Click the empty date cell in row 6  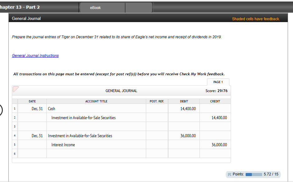click(x=32, y=153)
